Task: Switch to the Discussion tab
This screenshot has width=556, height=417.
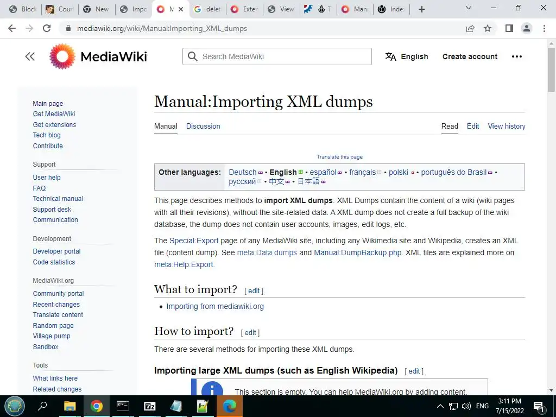Action: (x=203, y=126)
